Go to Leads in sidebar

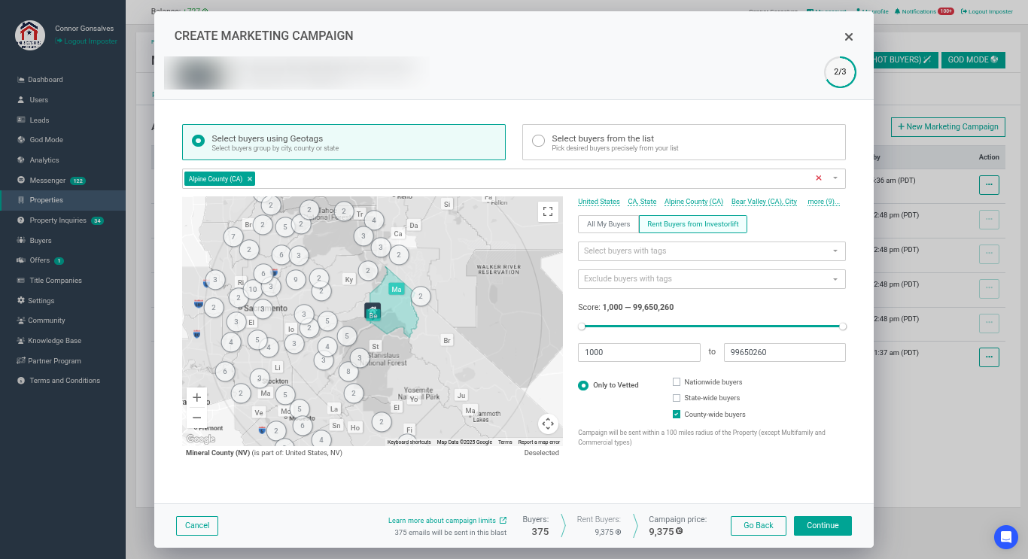point(39,120)
